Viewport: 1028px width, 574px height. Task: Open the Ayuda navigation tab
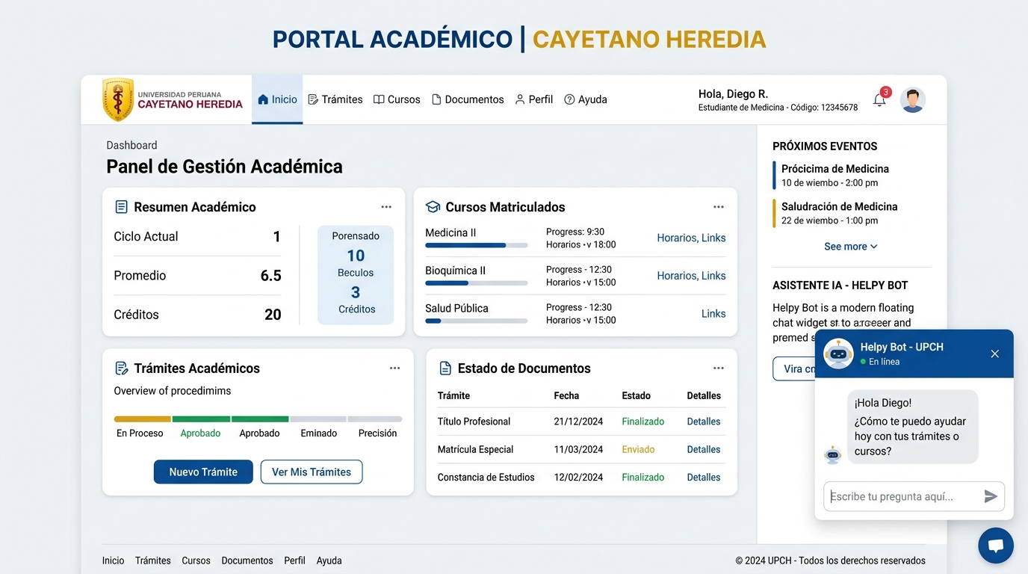point(586,99)
